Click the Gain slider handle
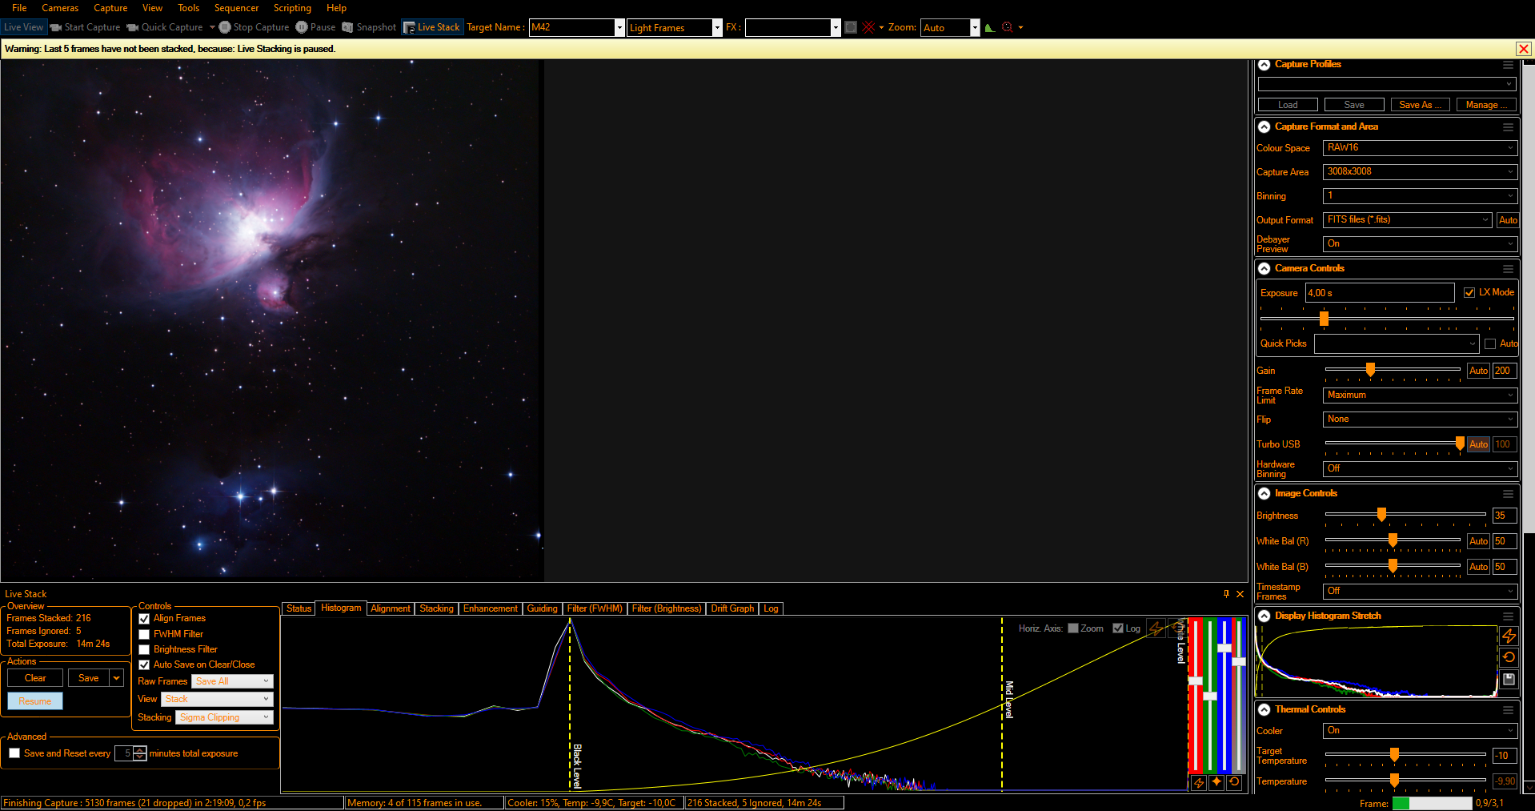 click(1370, 370)
